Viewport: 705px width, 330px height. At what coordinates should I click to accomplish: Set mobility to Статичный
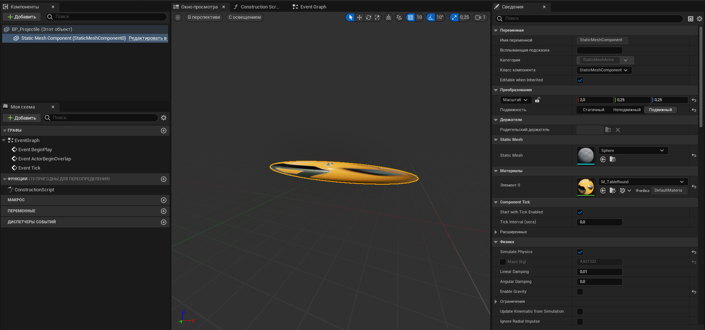coord(593,110)
